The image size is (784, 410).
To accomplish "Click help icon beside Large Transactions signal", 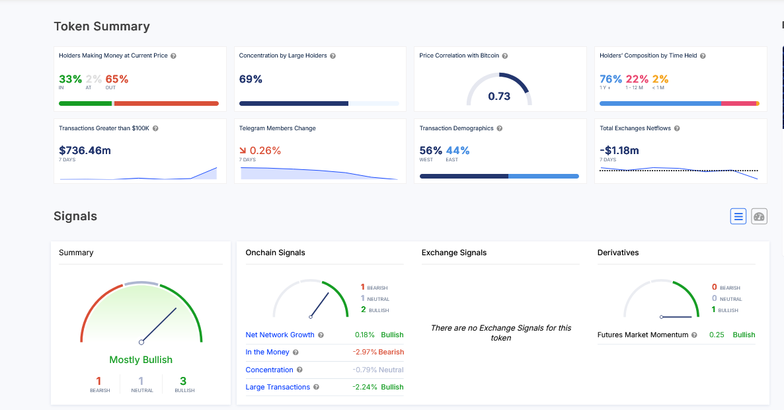I will click(316, 387).
